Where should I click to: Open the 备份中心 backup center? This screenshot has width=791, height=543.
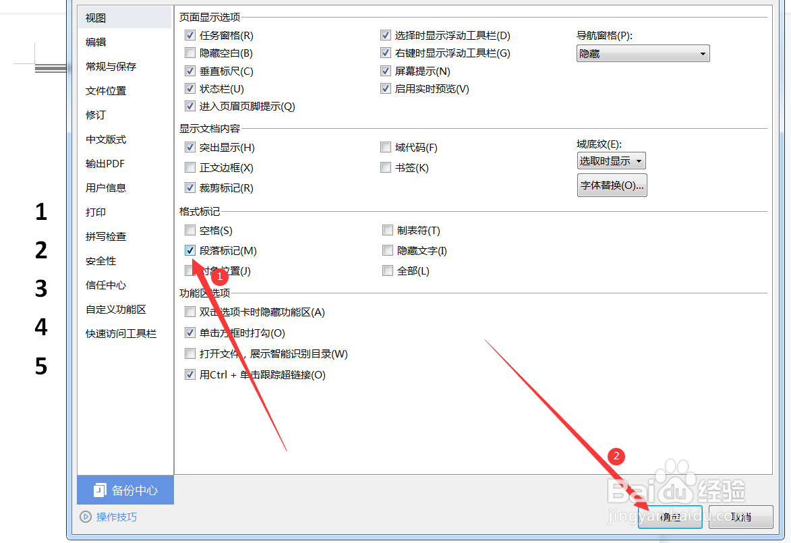[x=125, y=490]
